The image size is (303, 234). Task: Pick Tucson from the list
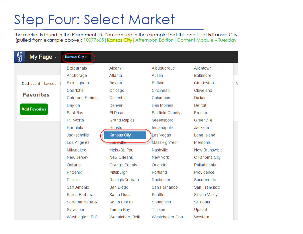[158, 210]
